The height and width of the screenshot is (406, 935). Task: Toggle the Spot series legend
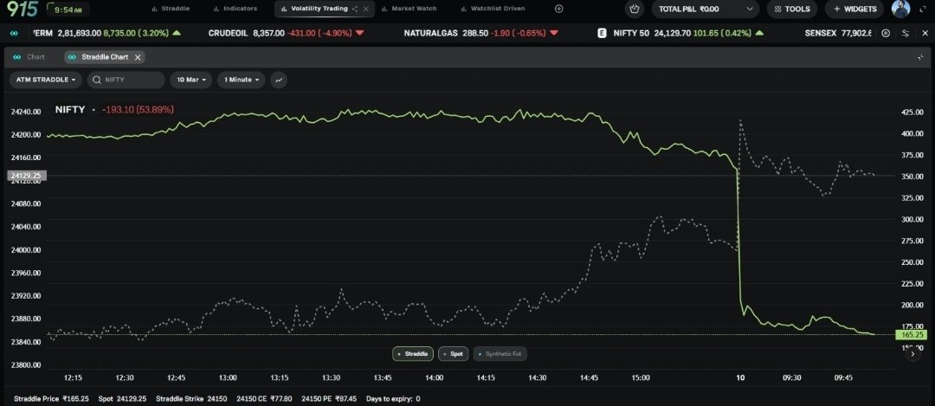pos(453,354)
